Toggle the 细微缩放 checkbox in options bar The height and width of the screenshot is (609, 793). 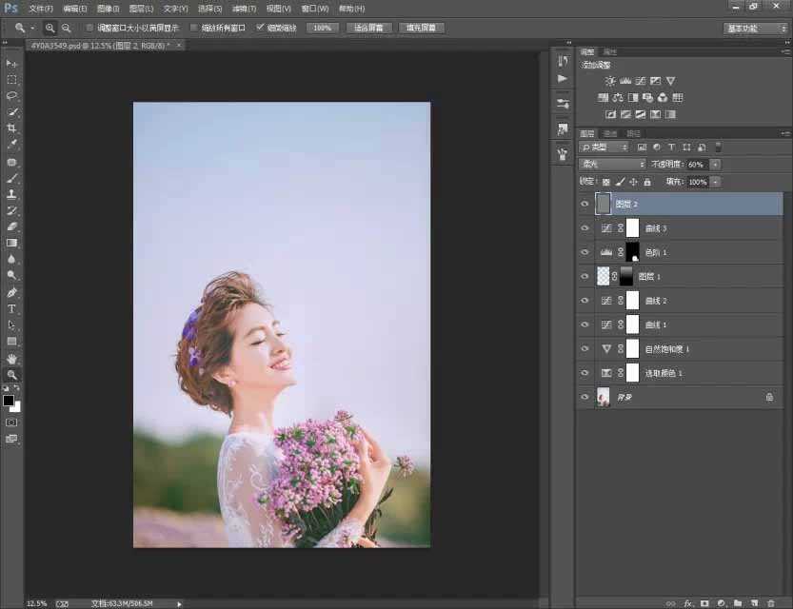click(x=257, y=27)
